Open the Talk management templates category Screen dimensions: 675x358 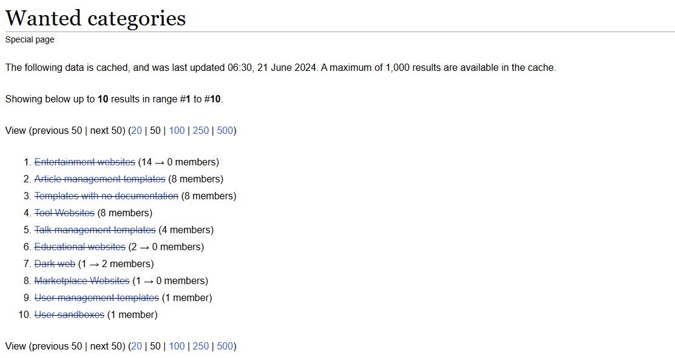point(95,230)
